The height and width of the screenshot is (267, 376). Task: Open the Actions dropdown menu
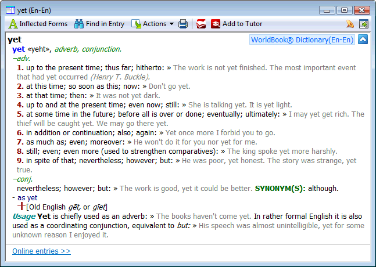click(x=152, y=24)
